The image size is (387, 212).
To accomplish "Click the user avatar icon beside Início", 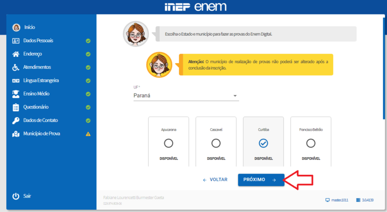I will pos(16,27).
